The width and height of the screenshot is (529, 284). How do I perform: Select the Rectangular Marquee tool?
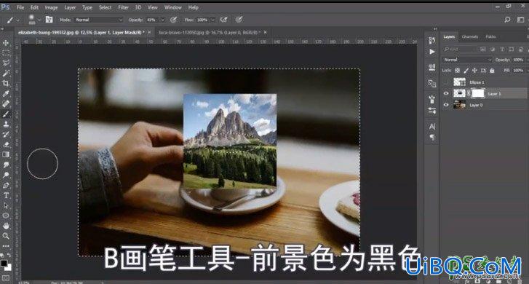pyautogui.click(x=6, y=53)
